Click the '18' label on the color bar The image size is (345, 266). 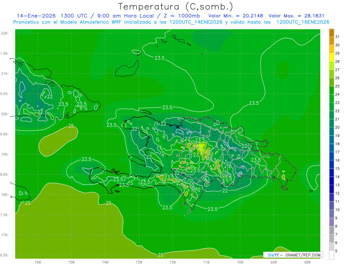[x=337, y=144]
